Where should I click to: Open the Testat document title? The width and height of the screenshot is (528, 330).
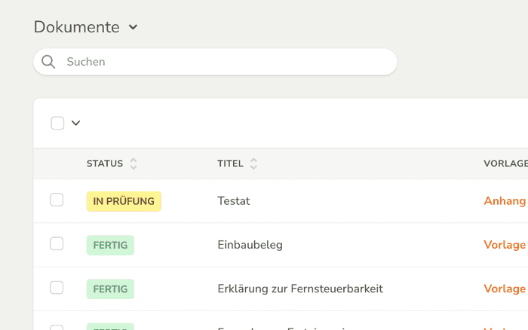point(234,201)
